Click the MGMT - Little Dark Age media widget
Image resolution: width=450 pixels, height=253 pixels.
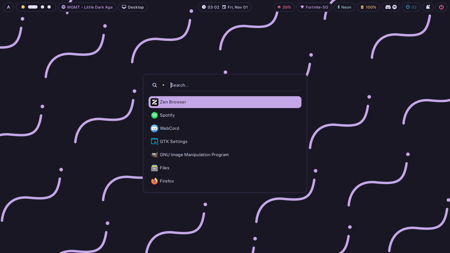coord(87,7)
